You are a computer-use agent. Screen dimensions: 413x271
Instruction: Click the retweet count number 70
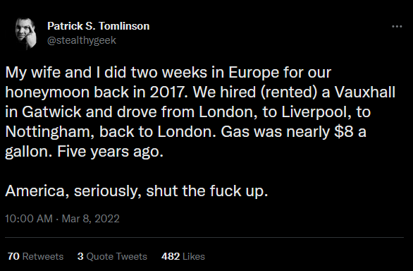pyautogui.click(x=13, y=256)
